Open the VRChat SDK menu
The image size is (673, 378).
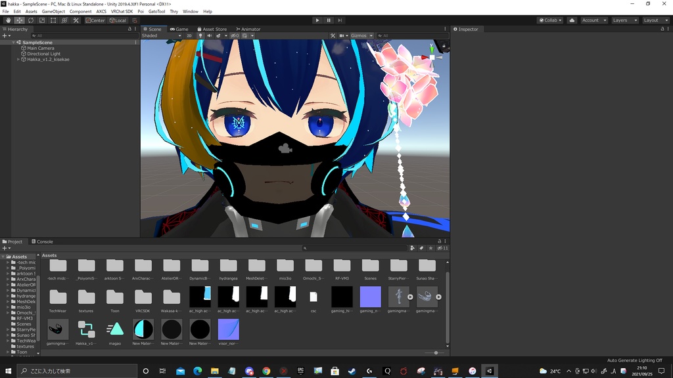122,12
